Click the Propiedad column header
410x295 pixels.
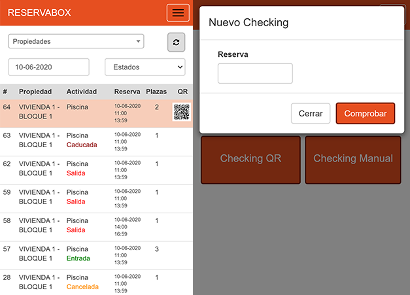(35, 92)
